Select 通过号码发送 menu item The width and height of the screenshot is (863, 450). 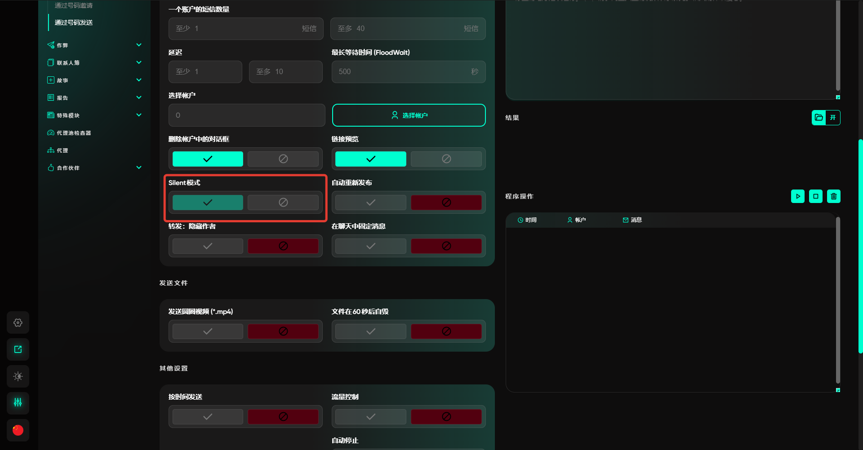[74, 22]
